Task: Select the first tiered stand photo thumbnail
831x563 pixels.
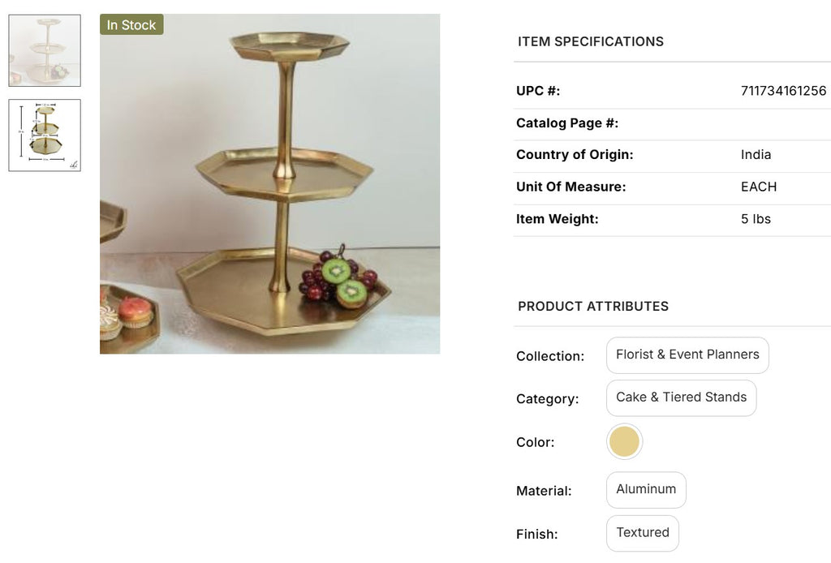Action: tap(45, 50)
